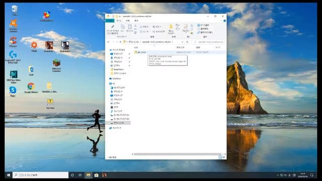Show hidden system tray icons

click(278, 175)
